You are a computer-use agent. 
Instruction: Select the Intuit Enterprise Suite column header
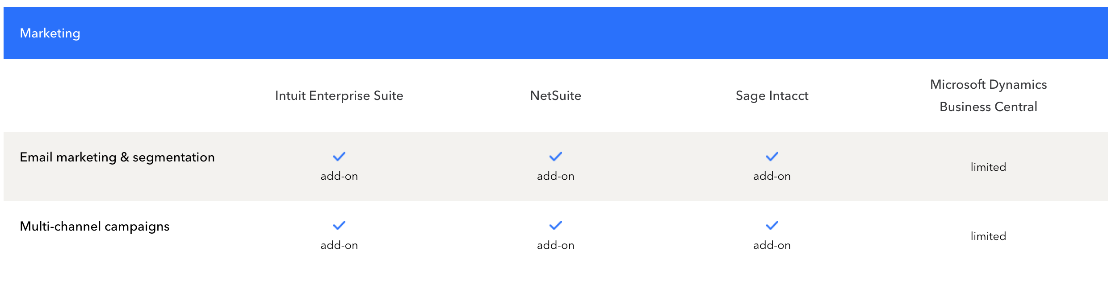[339, 95]
